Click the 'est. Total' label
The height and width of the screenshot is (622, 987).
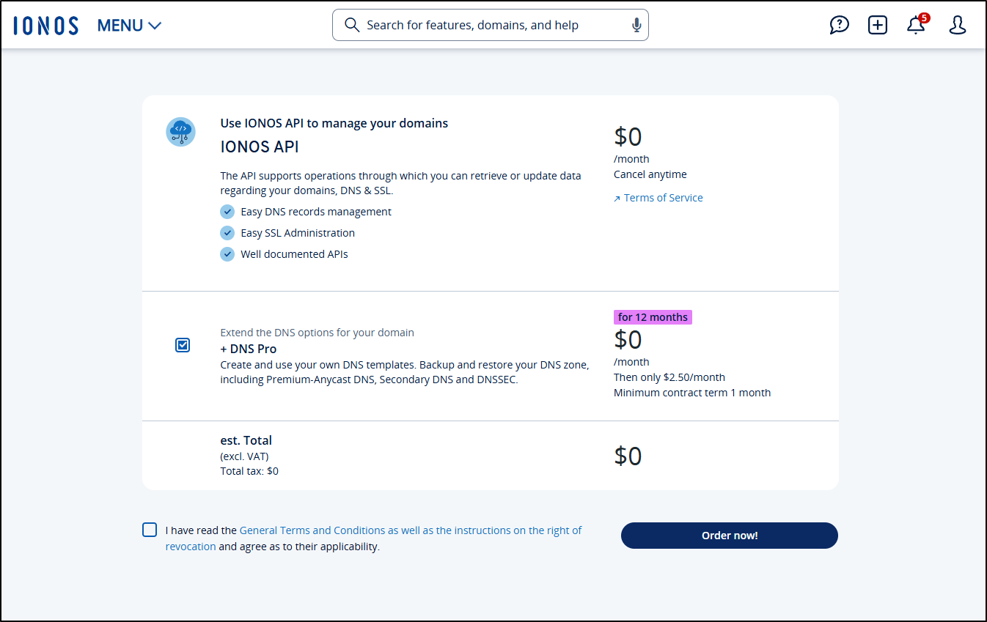[x=246, y=440]
